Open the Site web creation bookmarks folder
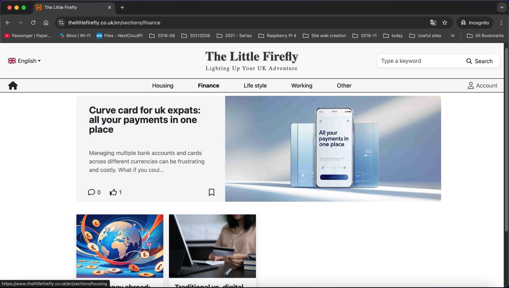The image size is (509, 288). (x=324, y=35)
